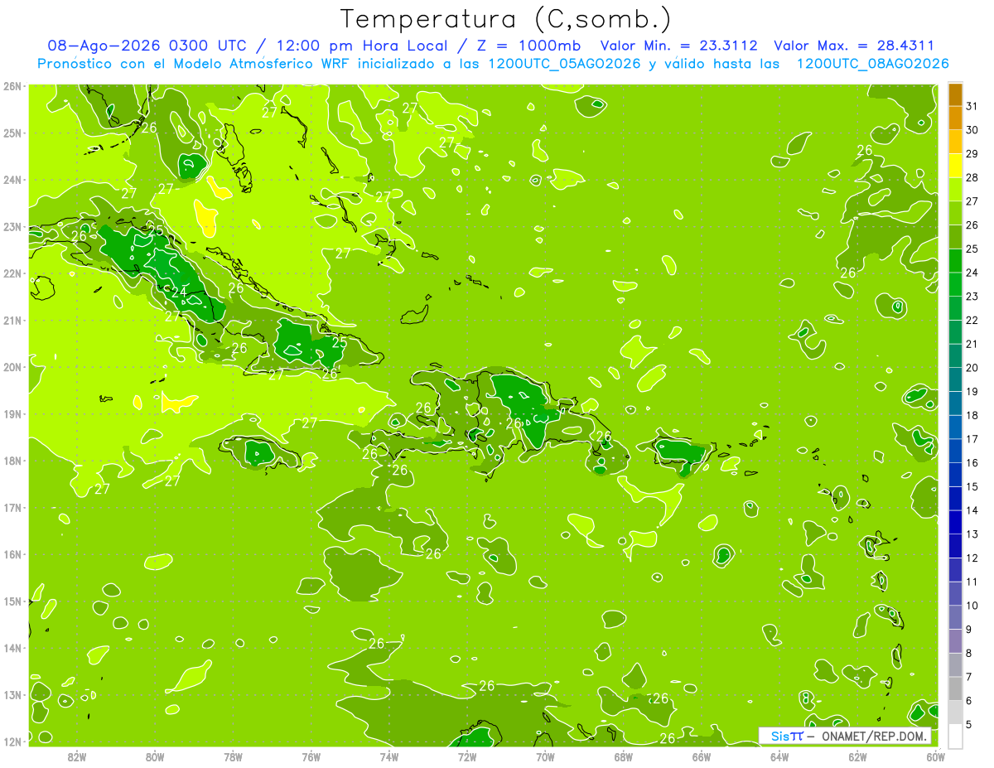Select the purple legend swatch between 9 and 10
The image size is (994, 768).
[x=955, y=617]
